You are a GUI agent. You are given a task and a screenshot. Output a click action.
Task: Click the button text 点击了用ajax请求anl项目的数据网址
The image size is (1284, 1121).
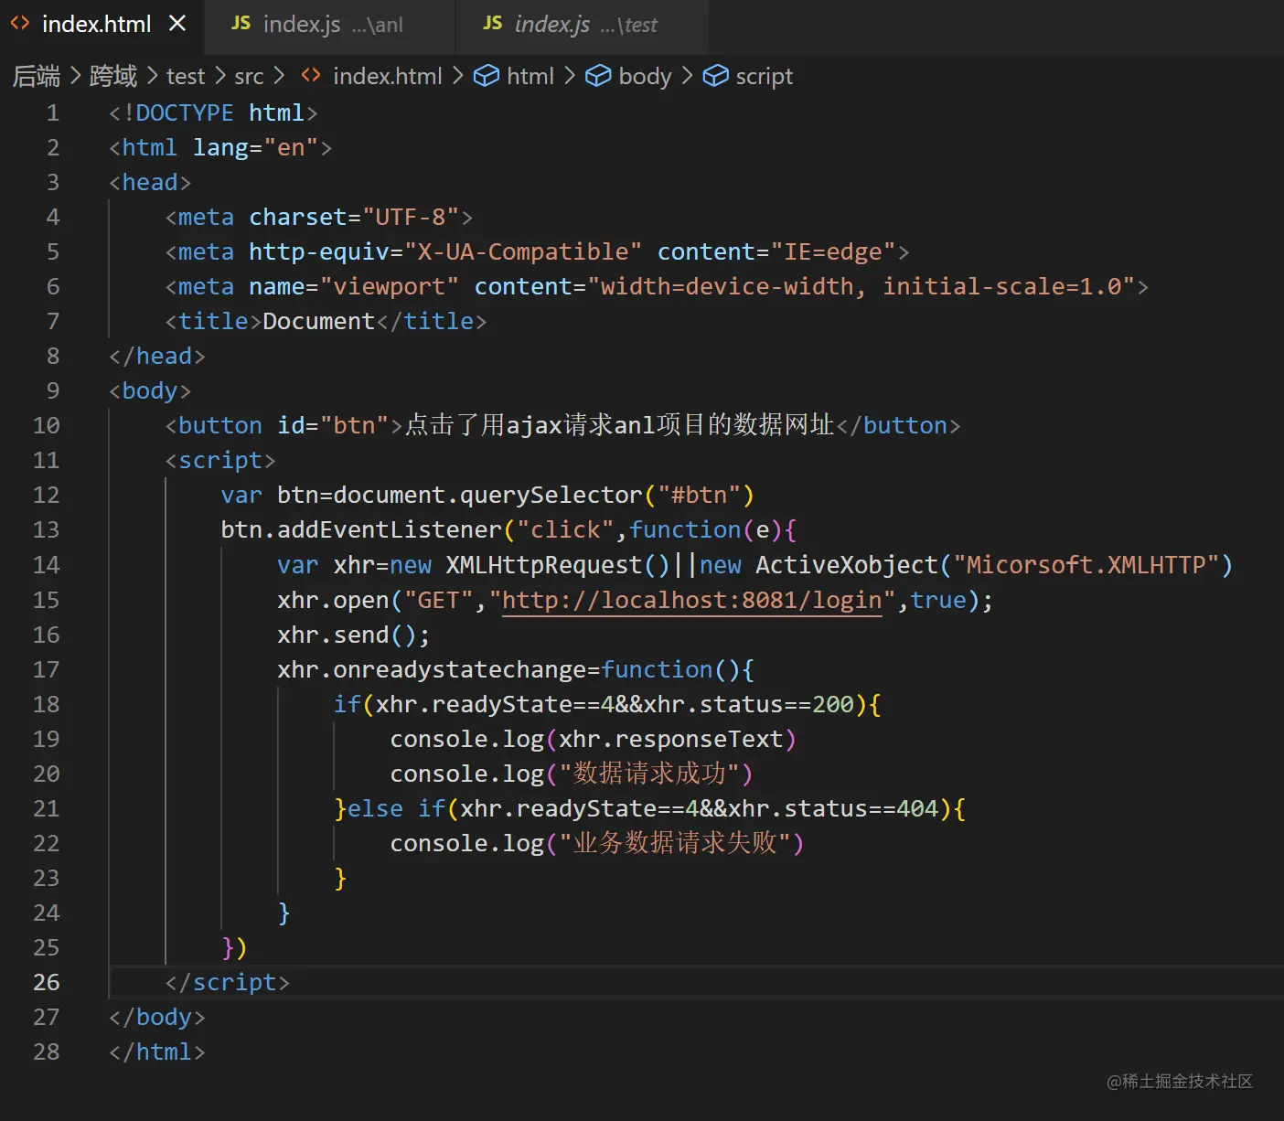pyautogui.click(x=619, y=425)
